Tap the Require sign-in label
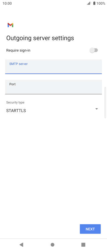This screenshot has width=107, height=251. coord(18,50)
